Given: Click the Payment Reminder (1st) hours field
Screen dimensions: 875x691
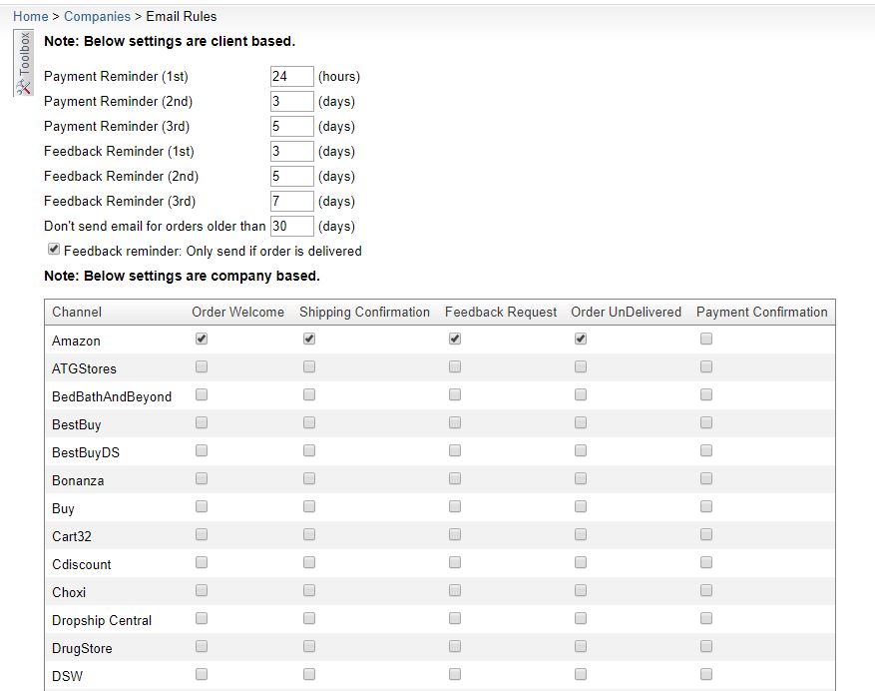Looking at the screenshot, I should click(x=292, y=77).
